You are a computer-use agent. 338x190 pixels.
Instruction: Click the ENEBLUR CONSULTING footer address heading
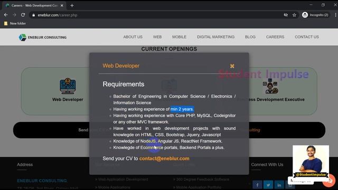coord(42,180)
